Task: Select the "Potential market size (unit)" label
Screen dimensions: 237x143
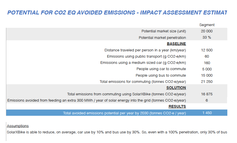Action: pos(164,31)
